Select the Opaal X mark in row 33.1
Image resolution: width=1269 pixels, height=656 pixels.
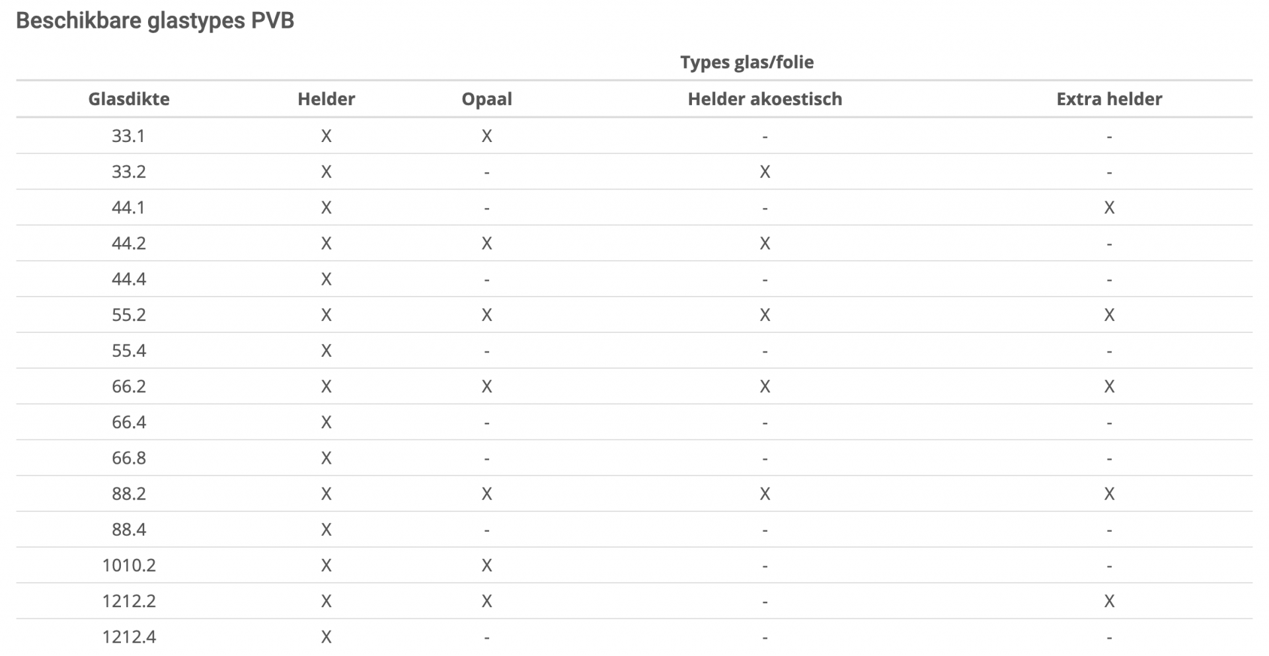(x=487, y=136)
